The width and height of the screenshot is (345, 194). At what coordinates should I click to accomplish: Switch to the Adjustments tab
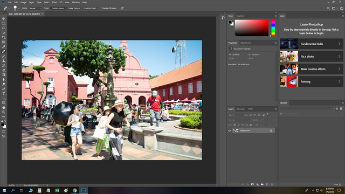(x=246, y=43)
